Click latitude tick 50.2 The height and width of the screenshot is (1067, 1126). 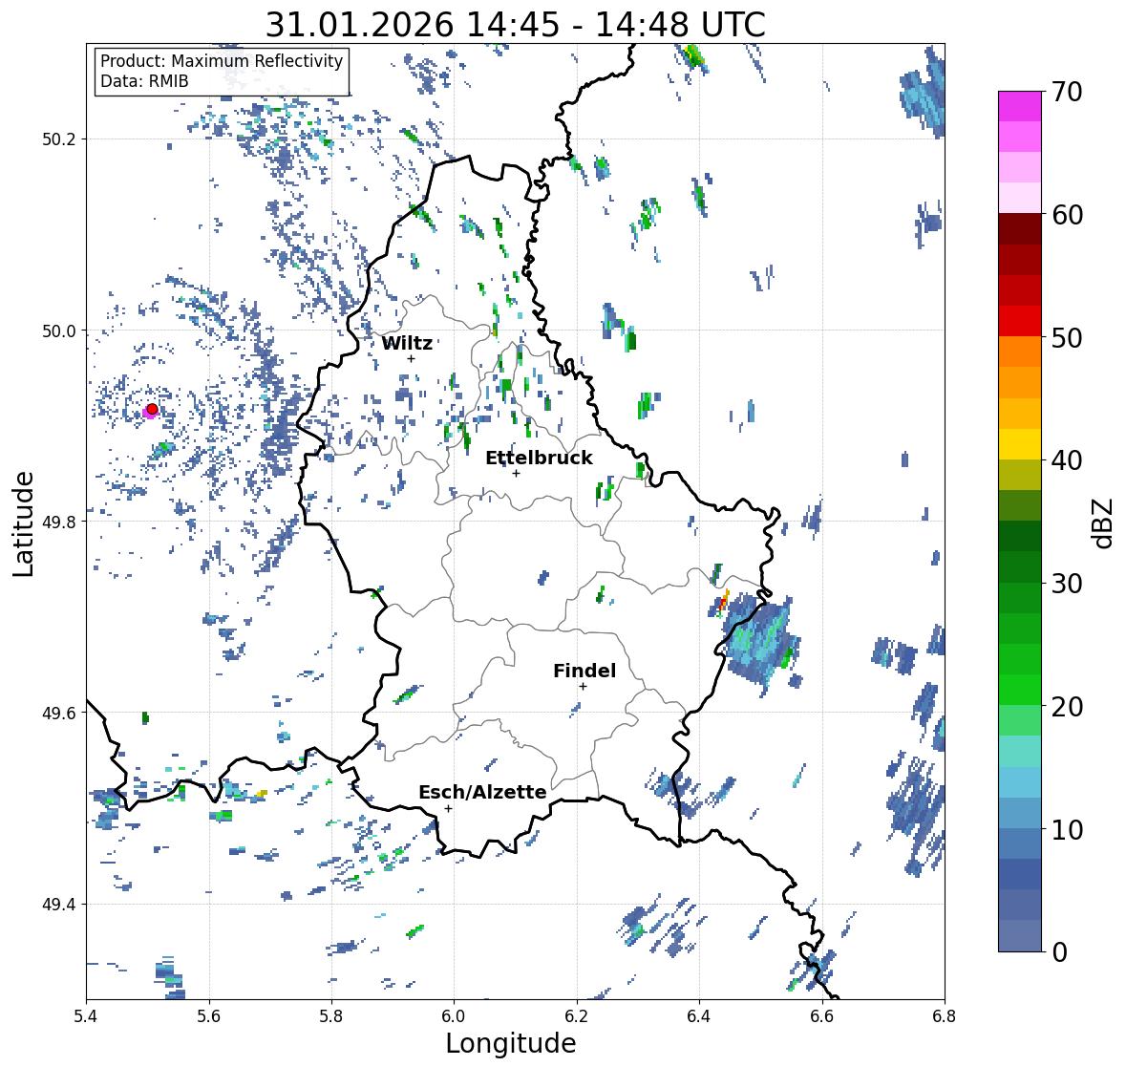[59, 139]
